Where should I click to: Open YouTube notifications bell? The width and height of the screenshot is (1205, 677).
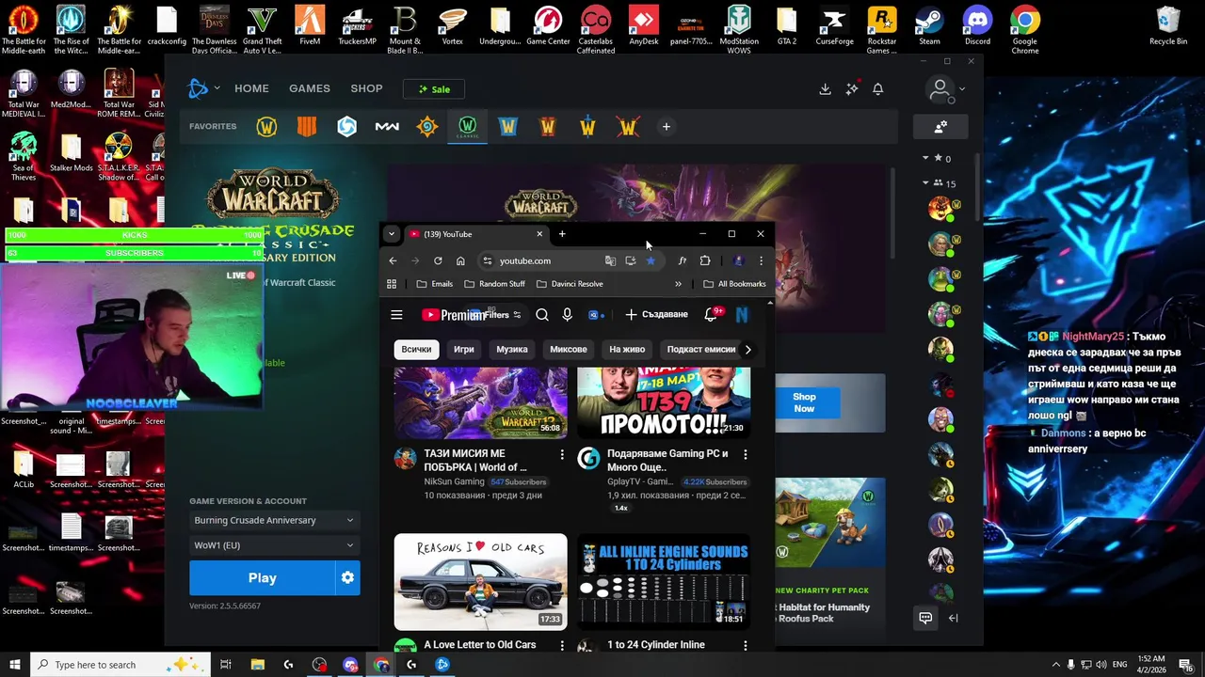click(713, 314)
